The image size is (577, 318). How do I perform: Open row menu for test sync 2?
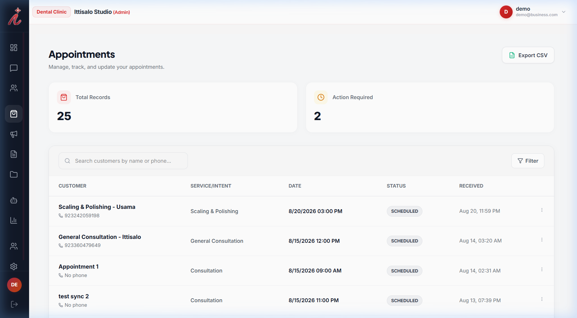(x=542, y=299)
